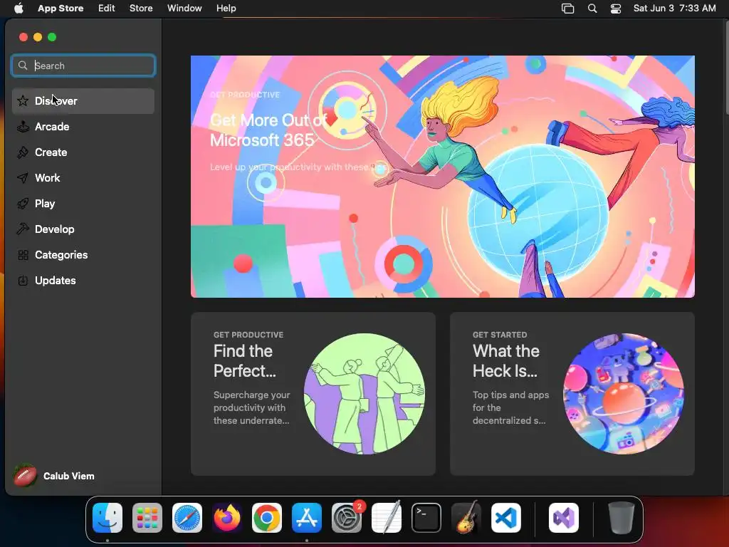The image size is (729, 547).
Task: Open the App Store menu
Action: point(61,9)
